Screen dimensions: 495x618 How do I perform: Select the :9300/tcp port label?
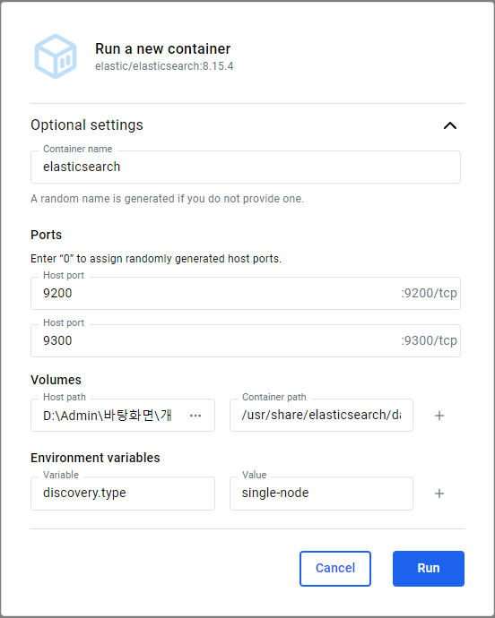pyautogui.click(x=429, y=340)
